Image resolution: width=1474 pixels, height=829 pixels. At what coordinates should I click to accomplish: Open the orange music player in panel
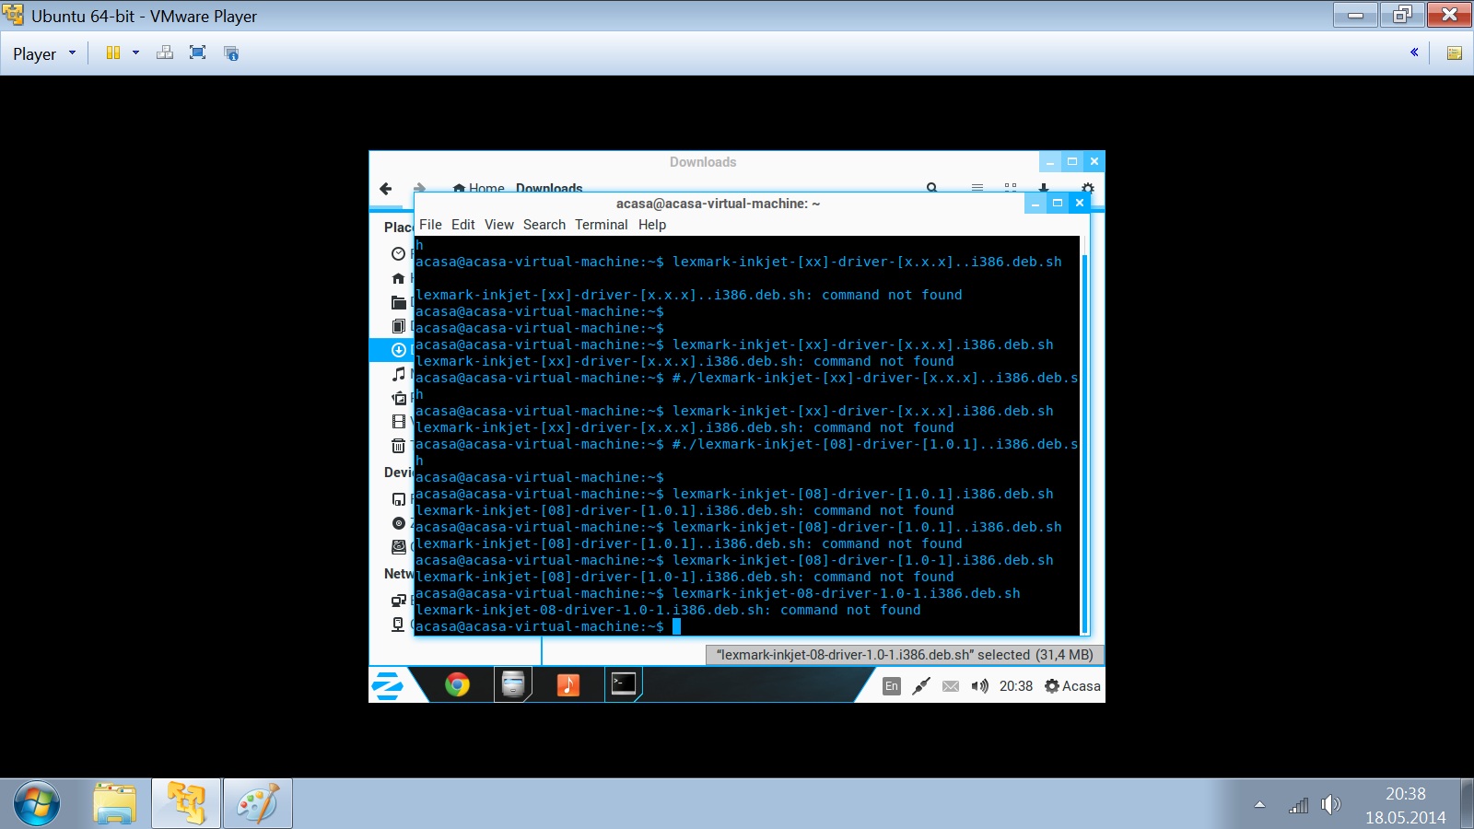[567, 684]
